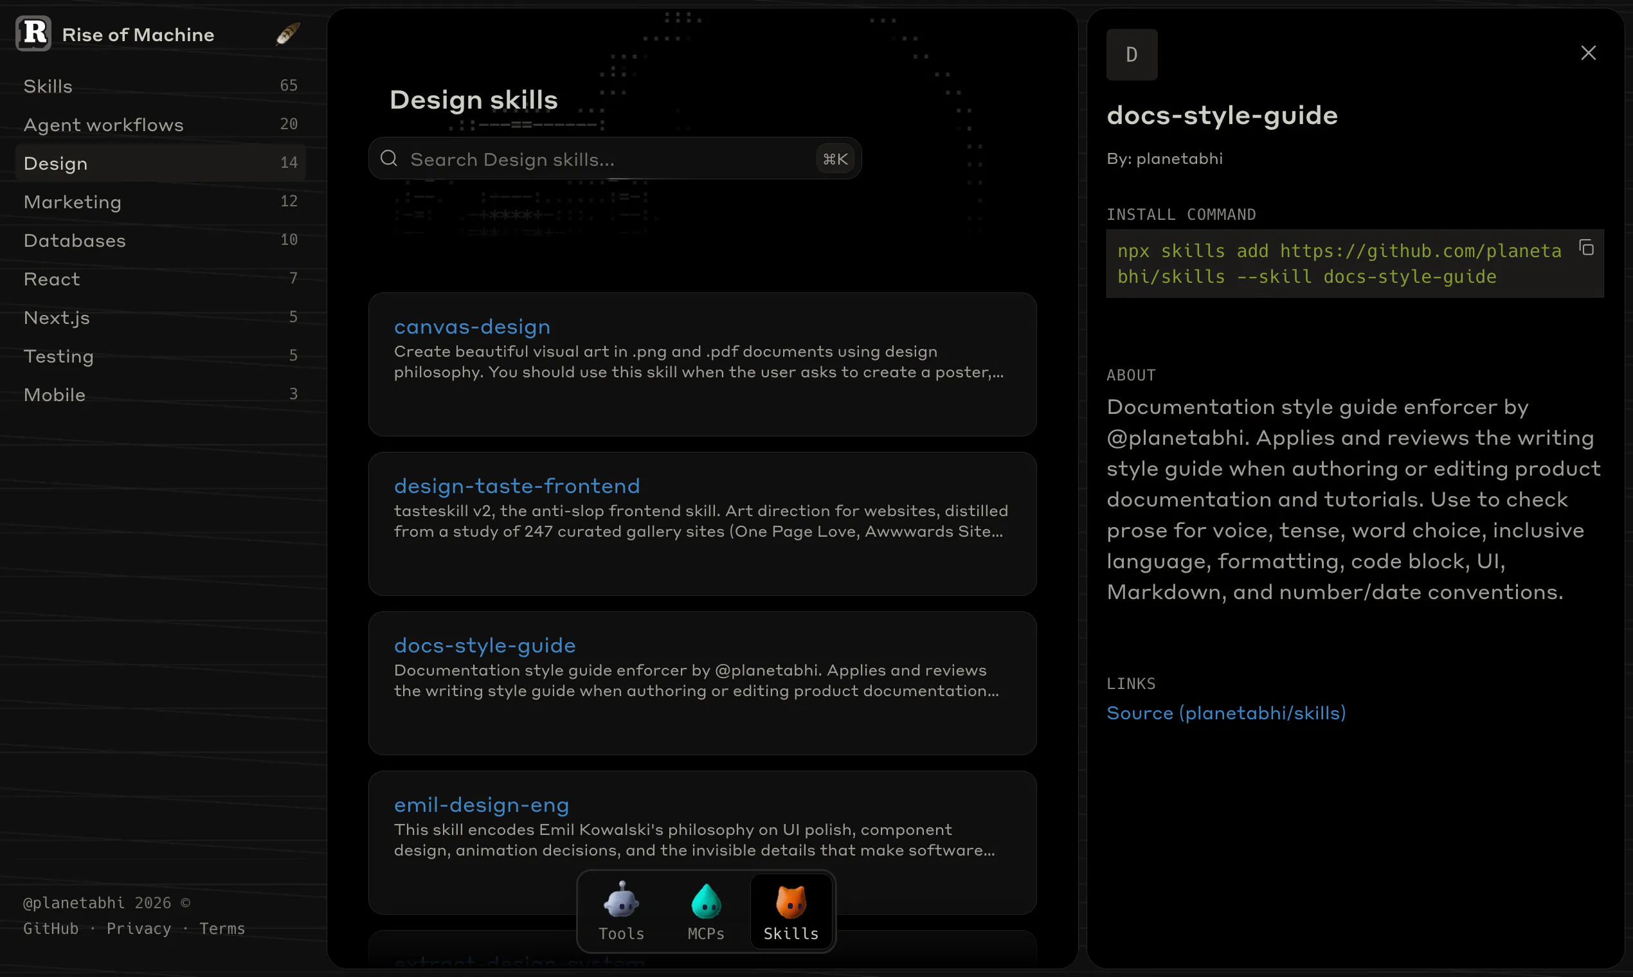Copy the install command with the copy icon

coord(1586,247)
